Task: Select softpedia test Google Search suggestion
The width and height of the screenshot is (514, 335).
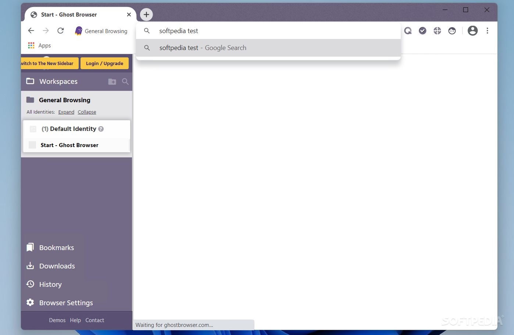Action: pyautogui.click(x=268, y=48)
